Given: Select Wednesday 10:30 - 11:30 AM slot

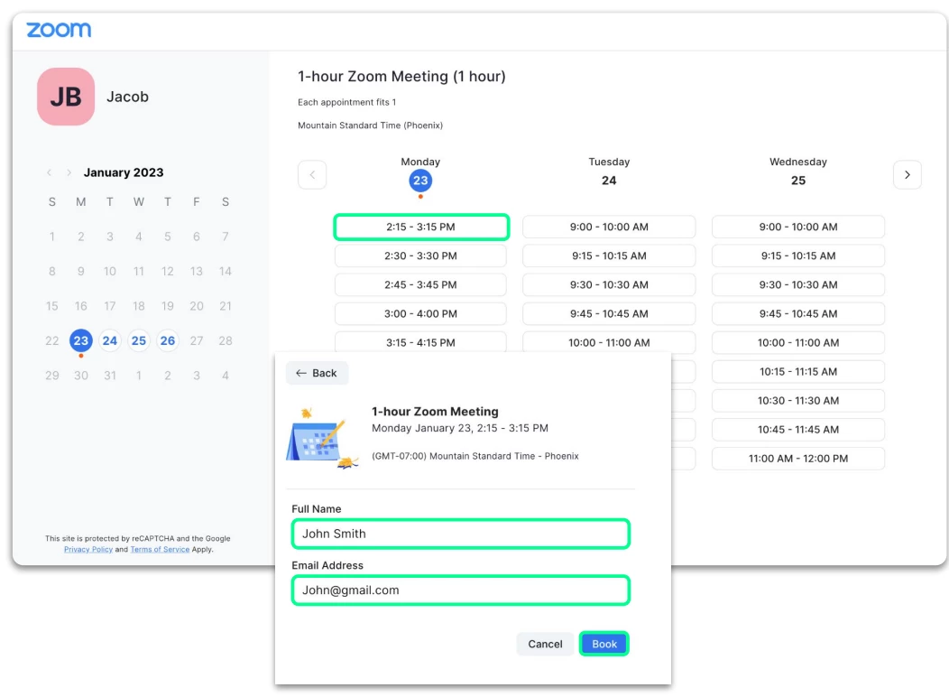Looking at the screenshot, I should [798, 400].
